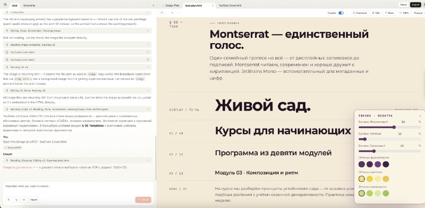Click open icon on second YouTube Cover.html card
This screenshot has height=208, width=425.
(148, 60)
